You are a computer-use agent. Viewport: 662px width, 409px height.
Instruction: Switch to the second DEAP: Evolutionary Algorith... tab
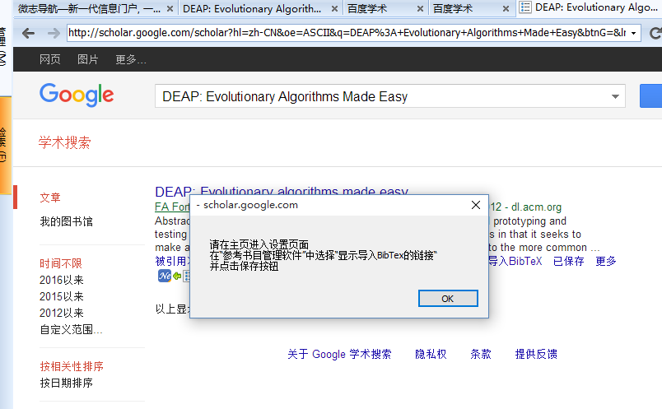252,9
